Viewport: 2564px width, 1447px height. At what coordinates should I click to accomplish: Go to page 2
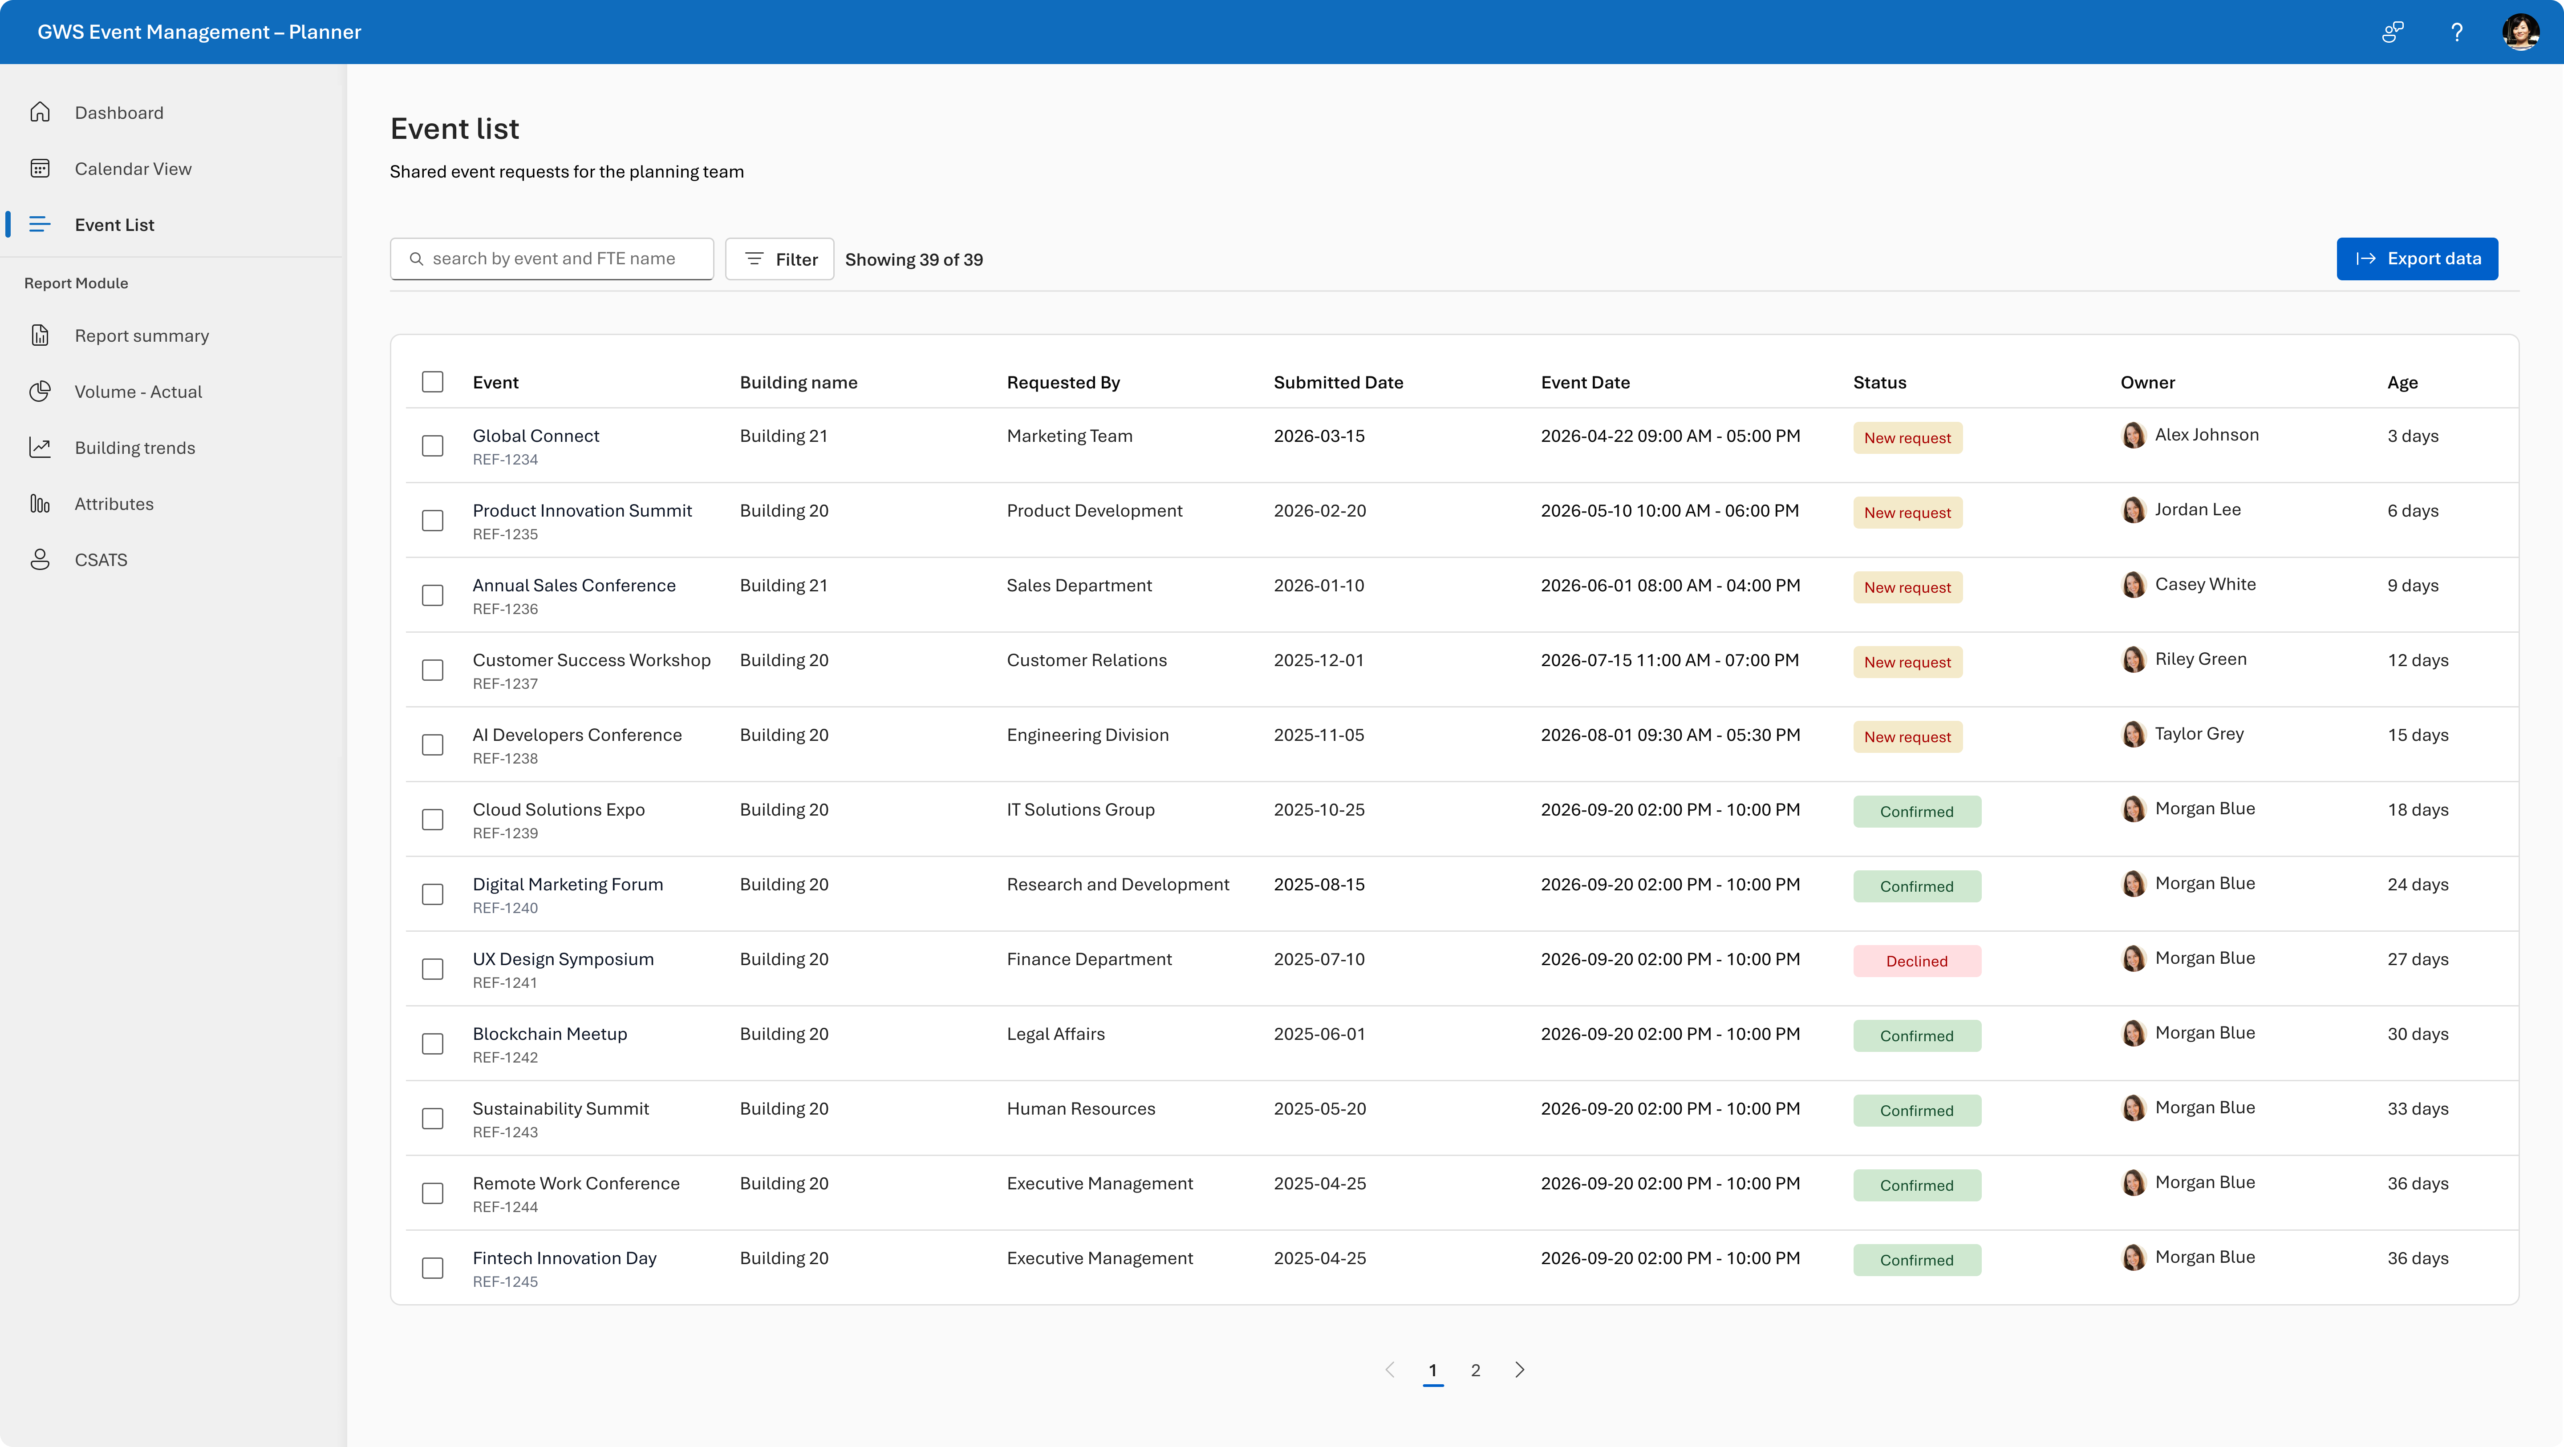click(1475, 1370)
